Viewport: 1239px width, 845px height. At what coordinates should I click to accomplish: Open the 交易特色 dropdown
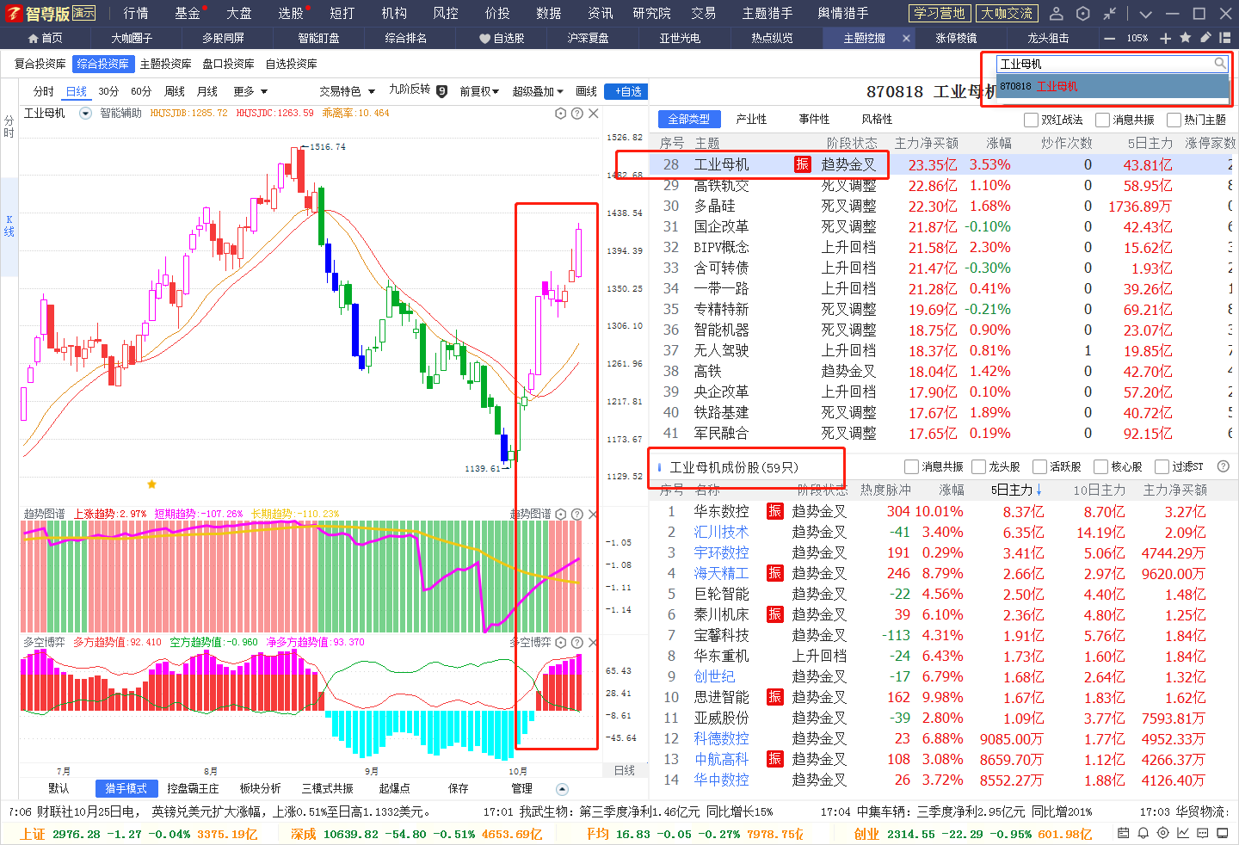[x=347, y=91]
